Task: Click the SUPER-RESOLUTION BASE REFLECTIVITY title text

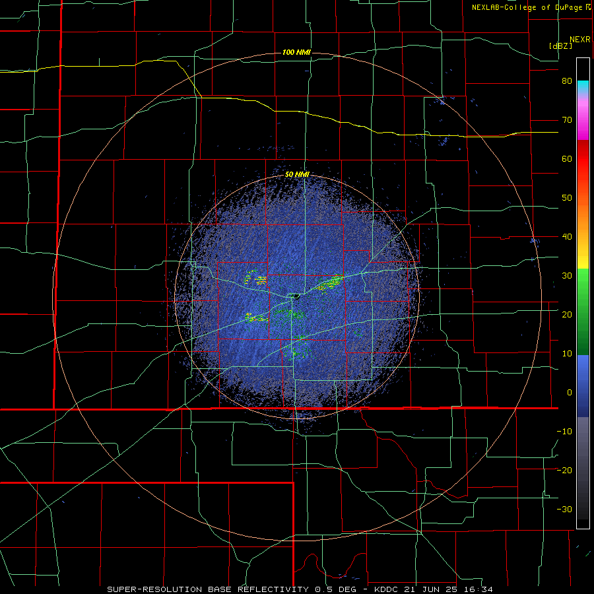Action: (x=207, y=589)
